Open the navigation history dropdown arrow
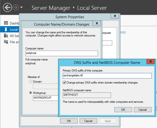 [21, 8]
